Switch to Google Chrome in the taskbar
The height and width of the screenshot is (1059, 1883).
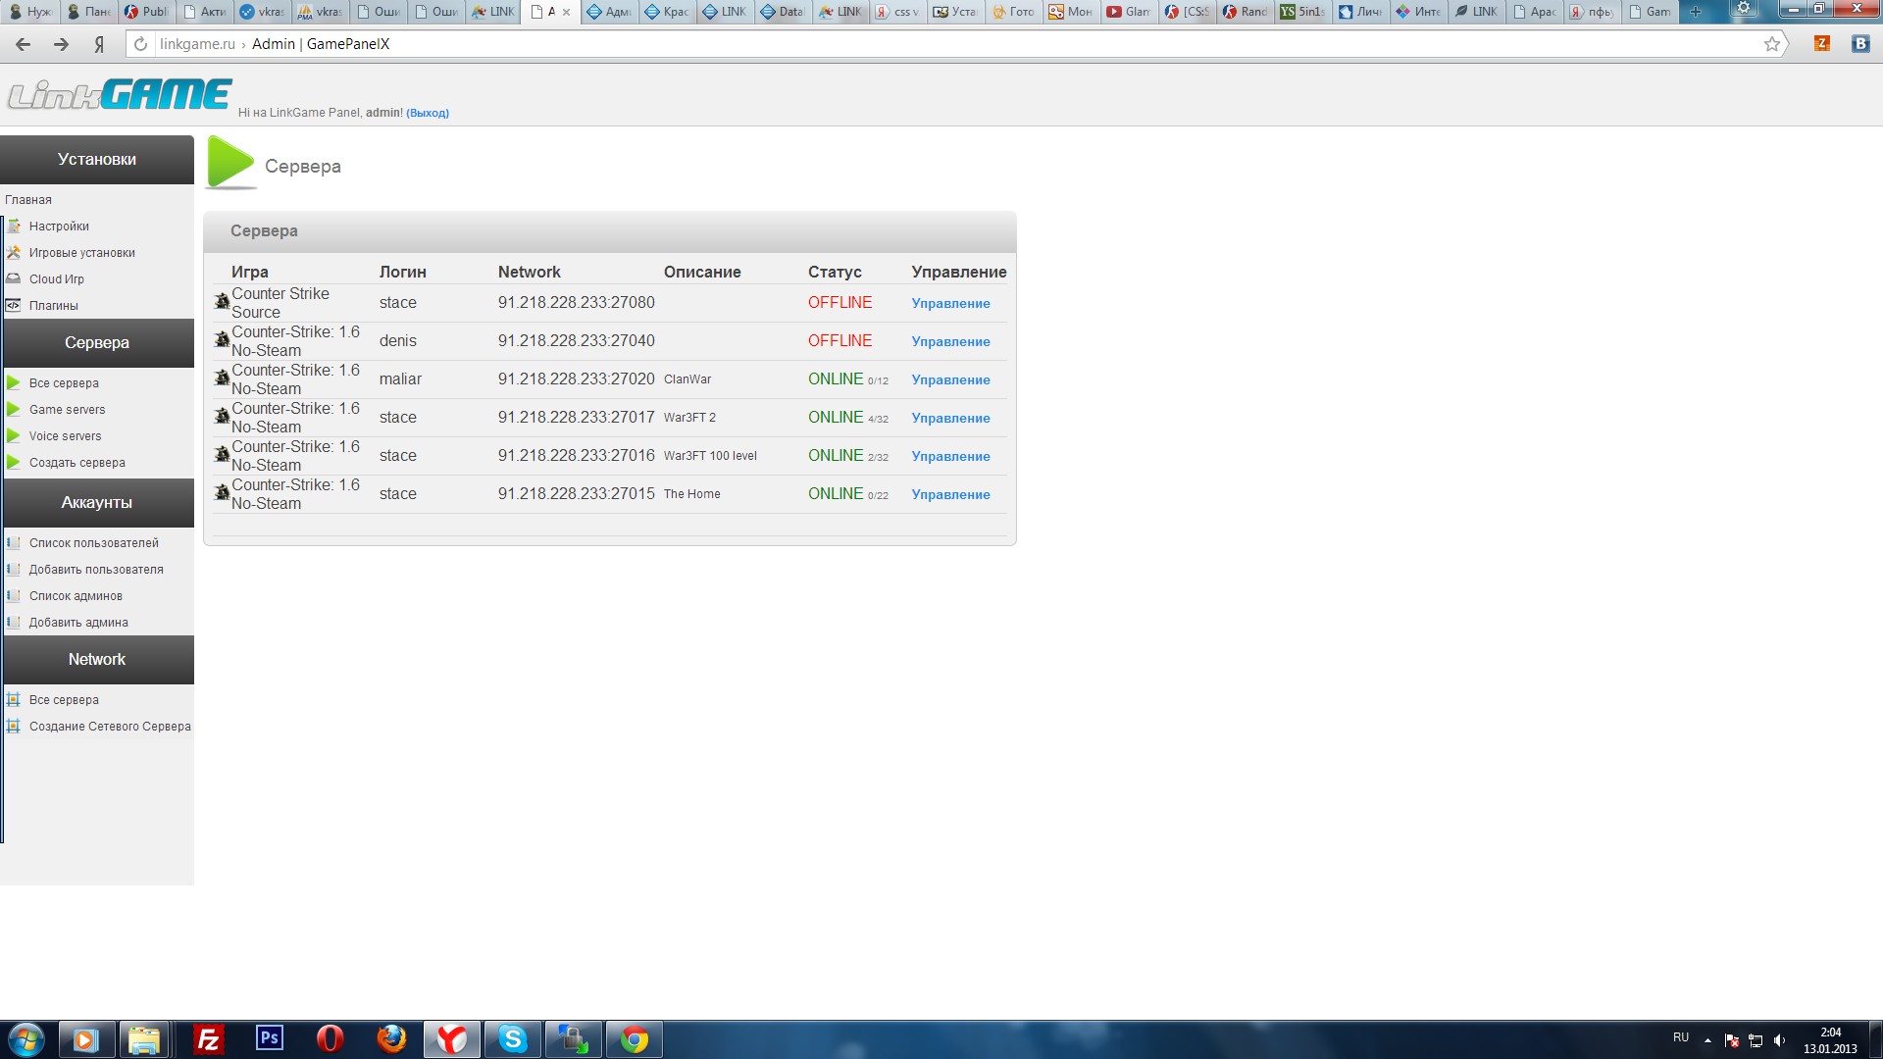[635, 1039]
